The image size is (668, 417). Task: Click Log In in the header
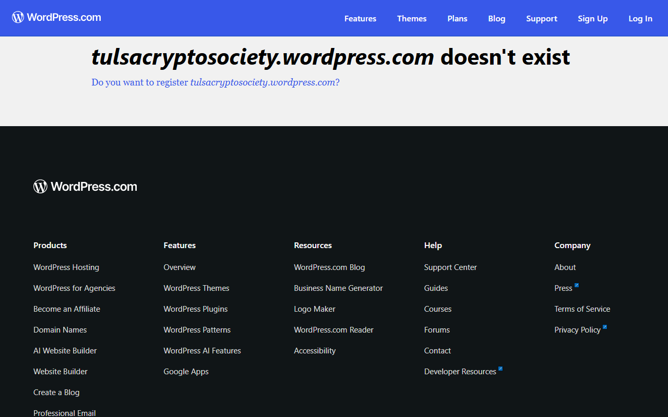640,18
